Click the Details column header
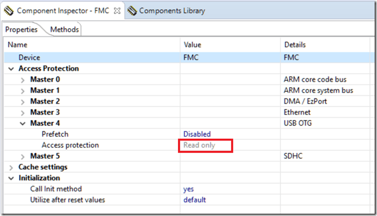Screen dimensions: 377x216 click(295, 44)
